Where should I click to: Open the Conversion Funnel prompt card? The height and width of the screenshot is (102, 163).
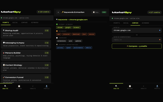(26, 79)
